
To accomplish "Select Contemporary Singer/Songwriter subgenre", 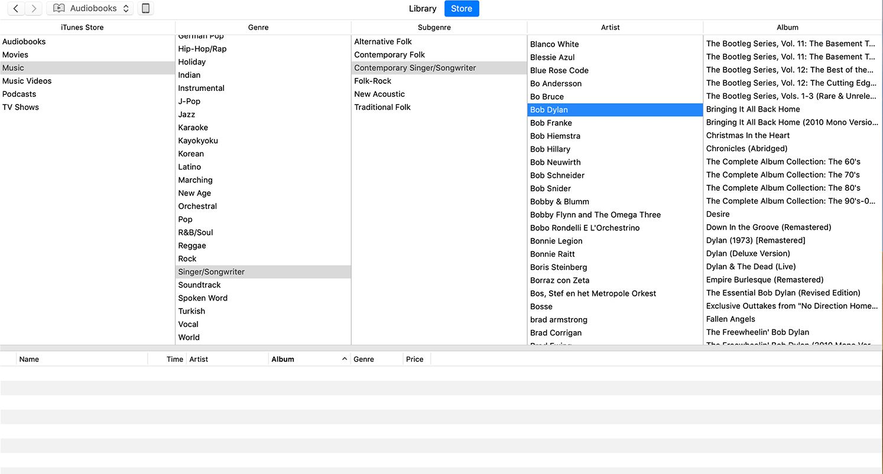I will [x=439, y=68].
